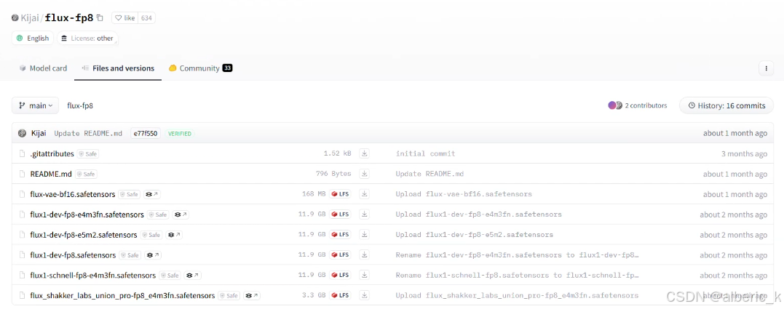Switch to the Files and versions tab

(x=118, y=68)
